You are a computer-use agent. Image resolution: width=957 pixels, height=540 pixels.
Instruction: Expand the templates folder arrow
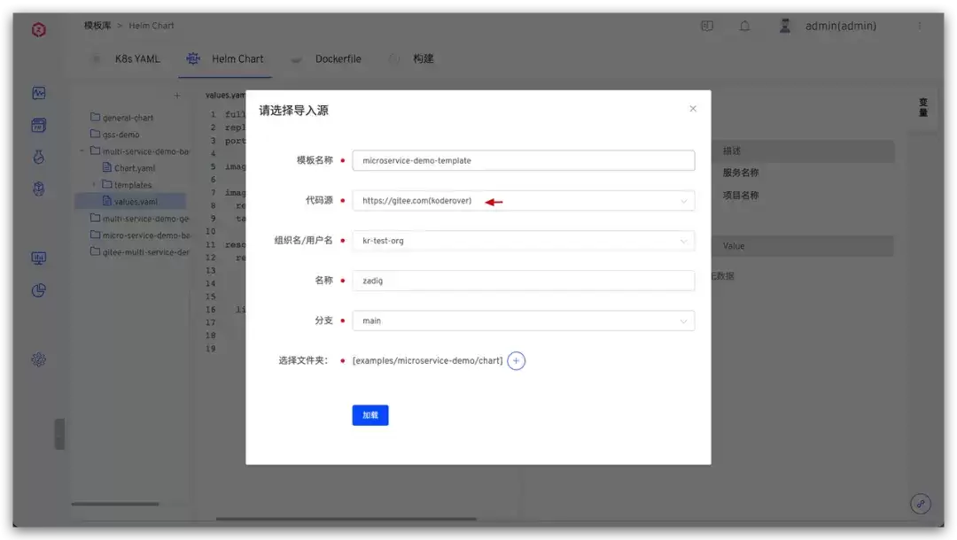coord(93,184)
